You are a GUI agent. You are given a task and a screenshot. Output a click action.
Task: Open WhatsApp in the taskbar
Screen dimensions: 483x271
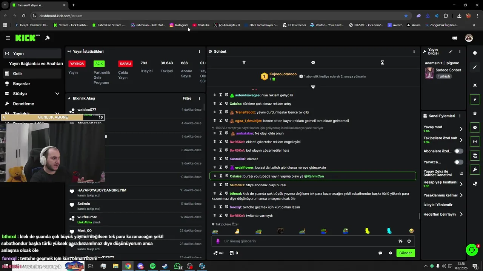point(177,266)
